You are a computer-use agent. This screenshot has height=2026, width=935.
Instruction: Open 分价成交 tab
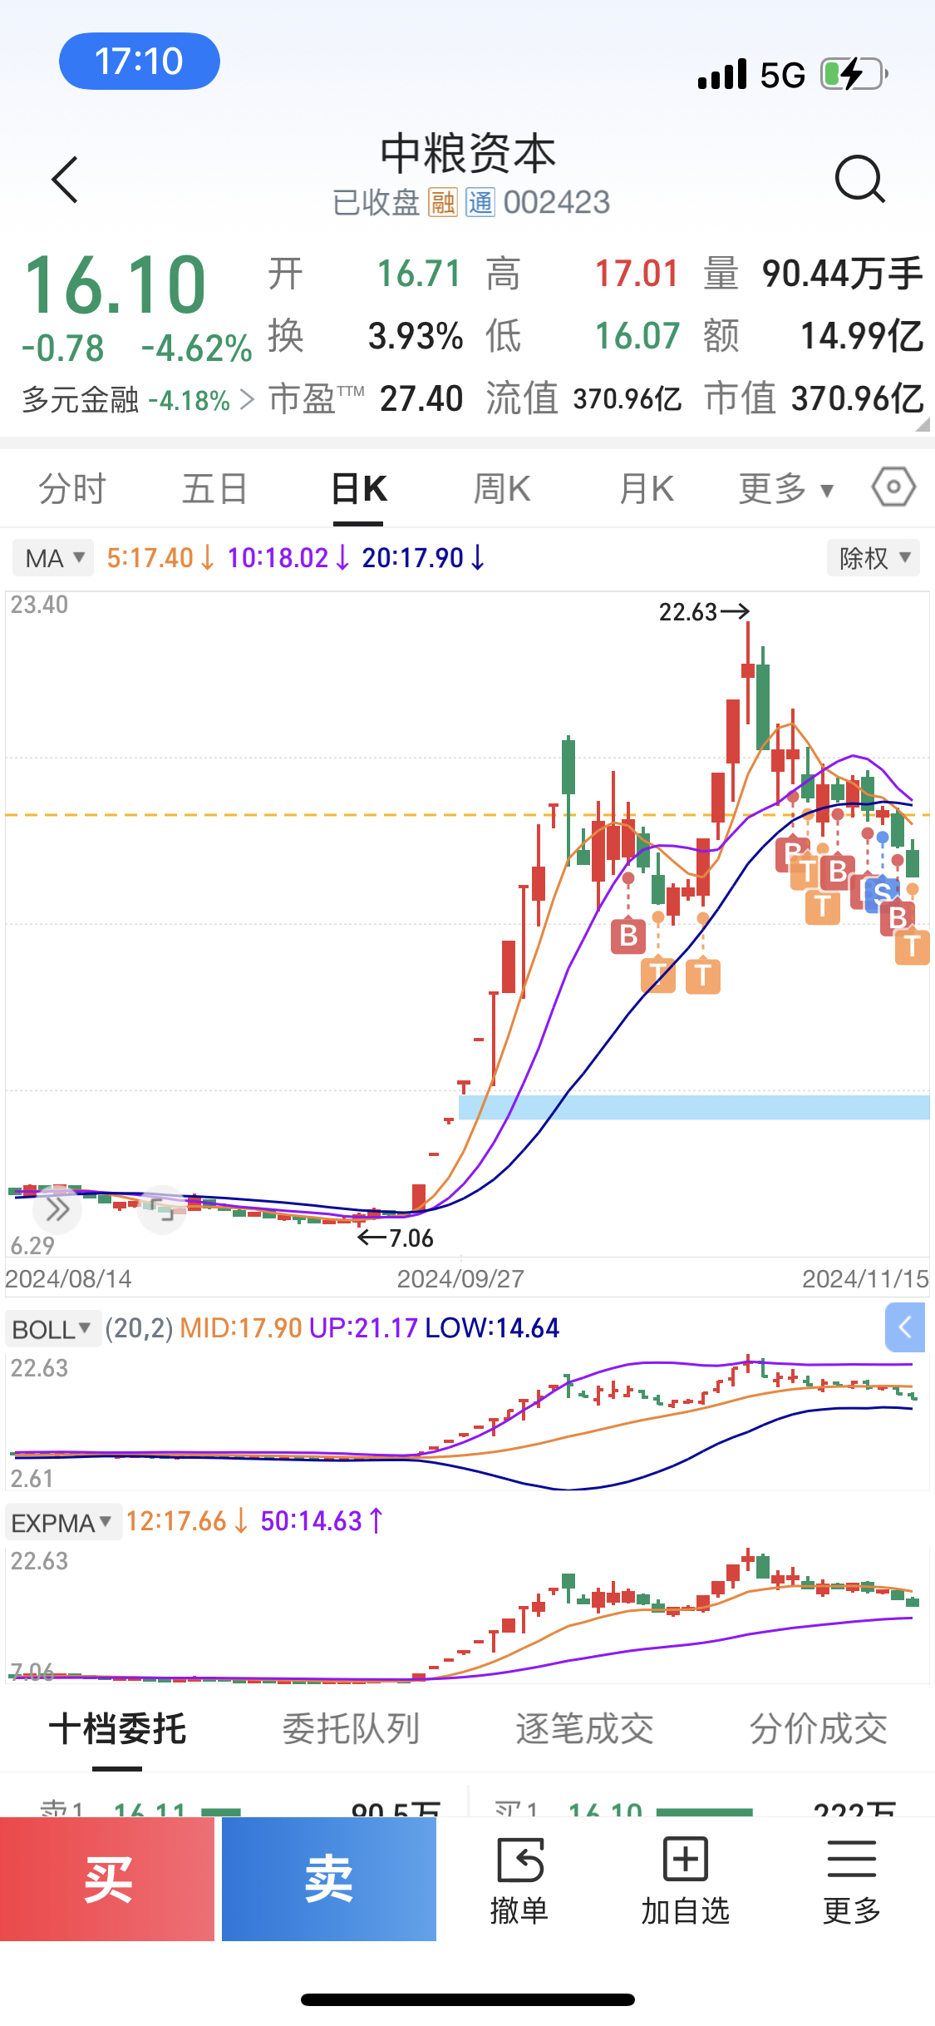tap(818, 1730)
